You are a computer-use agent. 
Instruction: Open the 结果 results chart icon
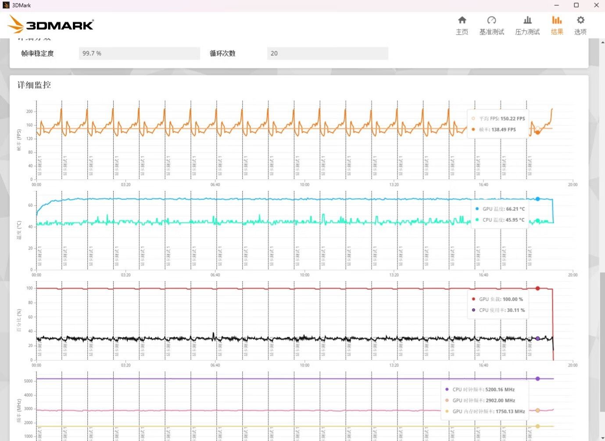[557, 20]
